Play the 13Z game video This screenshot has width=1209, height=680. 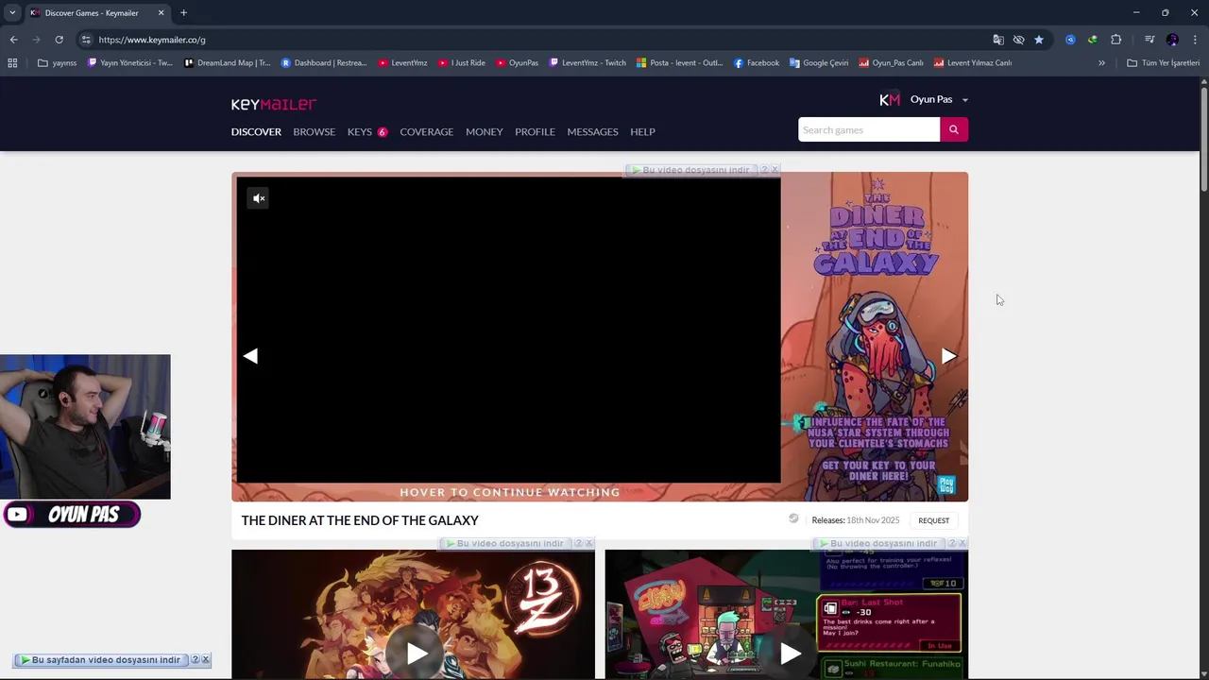click(417, 653)
